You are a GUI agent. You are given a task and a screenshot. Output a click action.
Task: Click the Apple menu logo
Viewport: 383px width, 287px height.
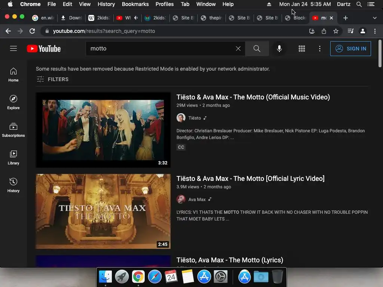(10, 4)
